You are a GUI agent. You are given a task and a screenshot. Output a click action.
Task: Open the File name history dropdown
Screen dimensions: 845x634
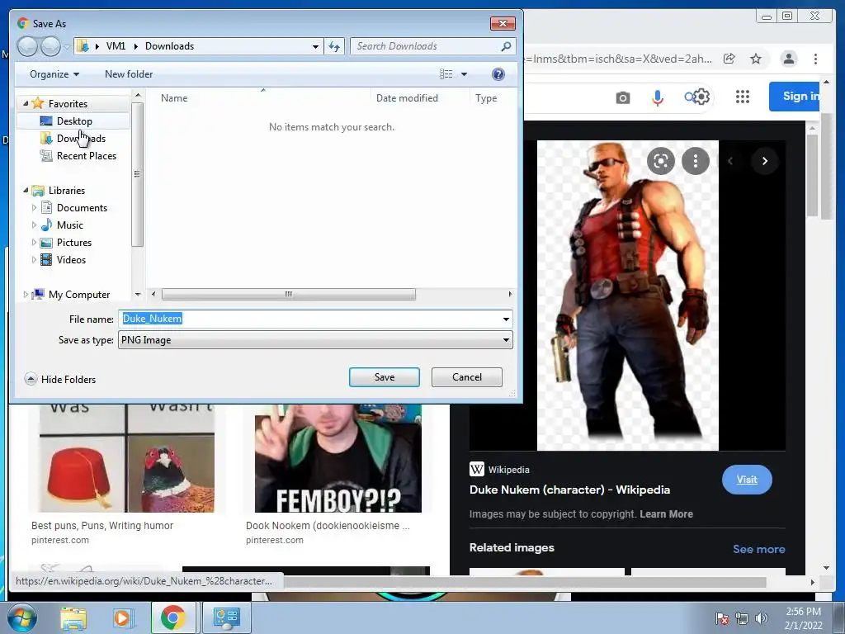pos(506,319)
